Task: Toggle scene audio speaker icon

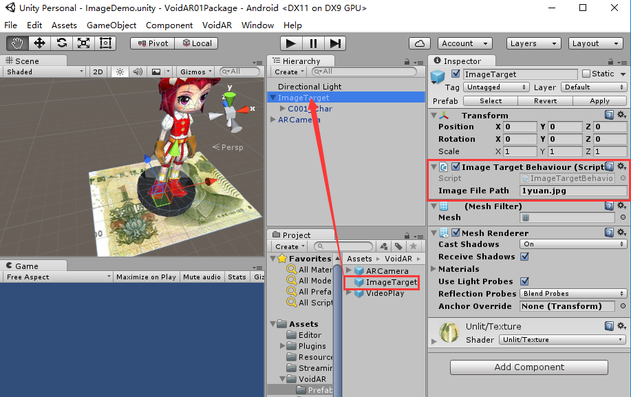Action: [x=138, y=72]
